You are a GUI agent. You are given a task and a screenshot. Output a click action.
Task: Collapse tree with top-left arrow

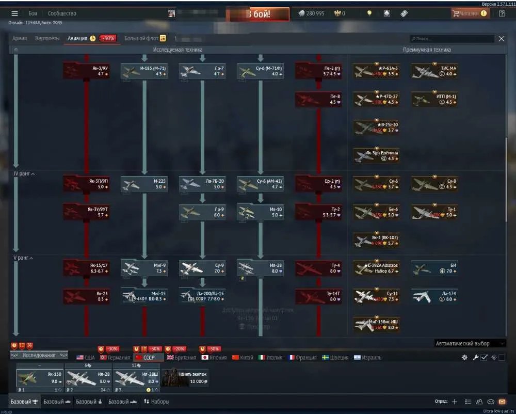[16, 50]
